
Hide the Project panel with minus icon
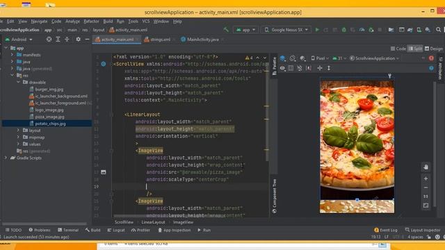[87, 40]
